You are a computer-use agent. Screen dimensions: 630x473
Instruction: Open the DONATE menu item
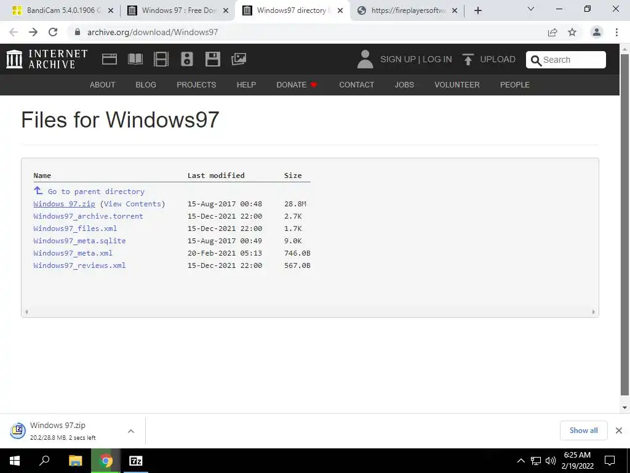[297, 85]
